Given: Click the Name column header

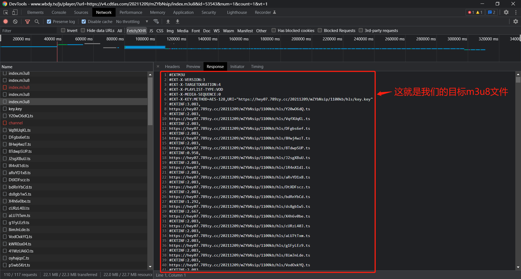Looking at the screenshot, I should (77, 67).
